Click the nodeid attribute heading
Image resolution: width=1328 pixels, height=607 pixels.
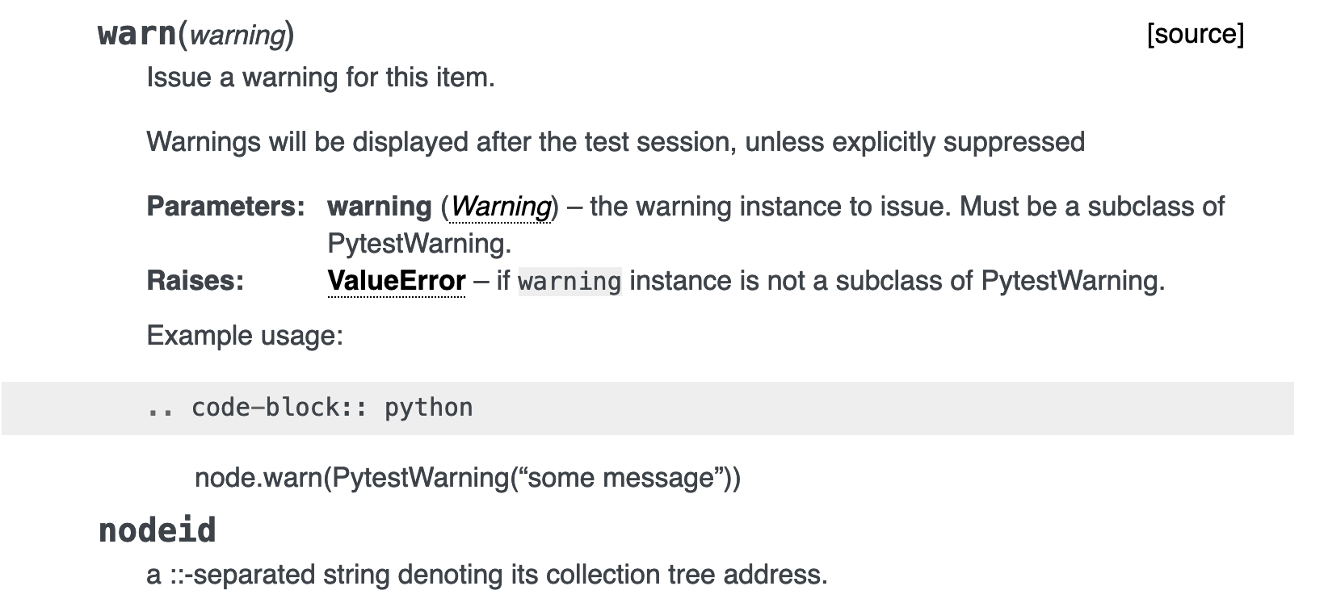pos(157,530)
